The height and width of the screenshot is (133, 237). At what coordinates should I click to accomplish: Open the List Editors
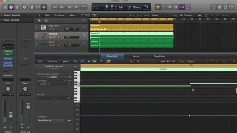pyautogui.click(x=214, y=7)
